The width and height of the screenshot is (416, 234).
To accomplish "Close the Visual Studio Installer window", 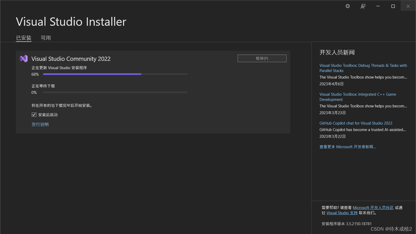I will point(408,6).
